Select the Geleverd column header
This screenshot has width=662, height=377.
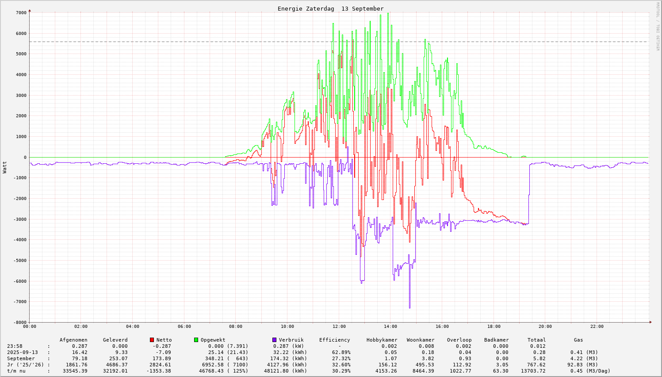pos(115,340)
